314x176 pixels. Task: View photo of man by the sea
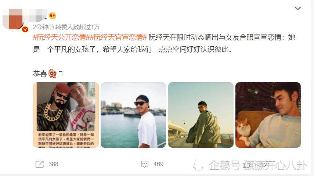point(133,115)
